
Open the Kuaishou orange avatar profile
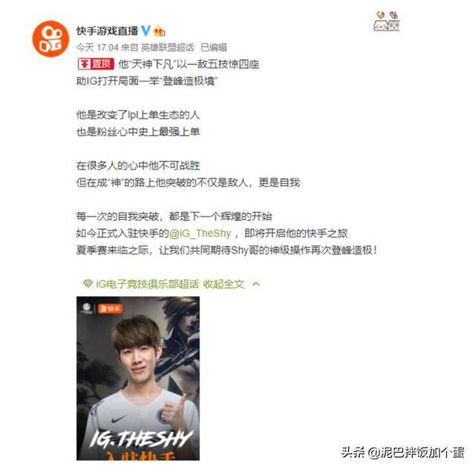[x=50, y=39]
